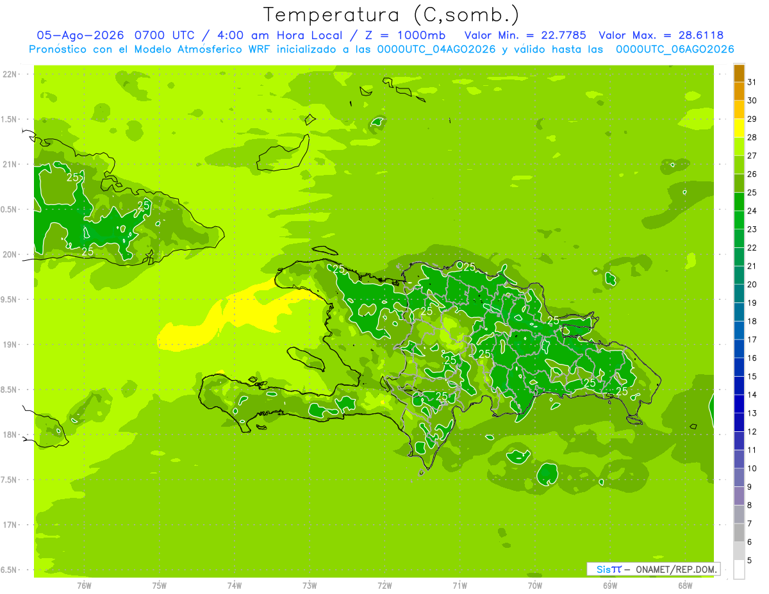
Task: Click the purple legend swatch between 9 and 10
Action: [x=739, y=478]
